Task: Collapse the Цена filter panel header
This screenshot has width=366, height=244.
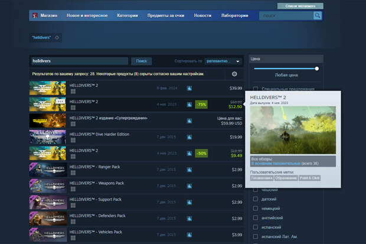Action: 286,59
